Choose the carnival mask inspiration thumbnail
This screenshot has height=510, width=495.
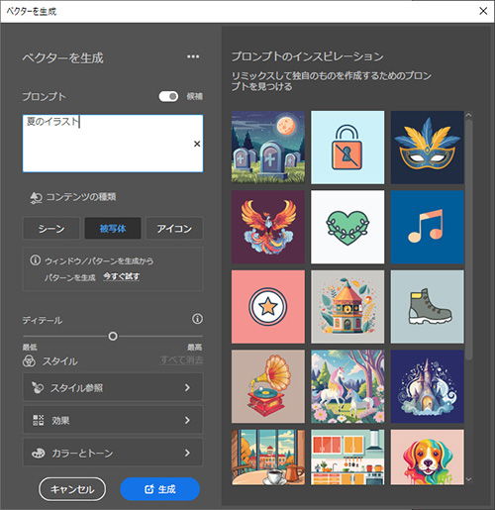427,148
